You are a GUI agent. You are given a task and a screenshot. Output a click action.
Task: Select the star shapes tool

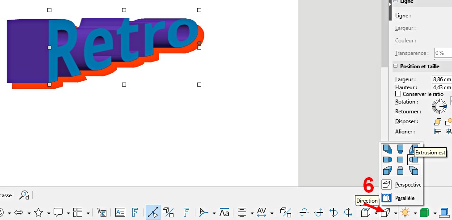pyautogui.click(x=38, y=213)
